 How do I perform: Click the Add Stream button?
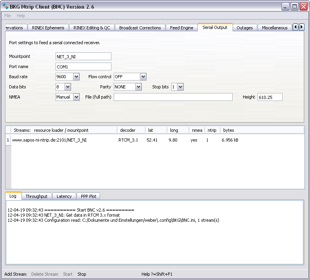coord(16,274)
